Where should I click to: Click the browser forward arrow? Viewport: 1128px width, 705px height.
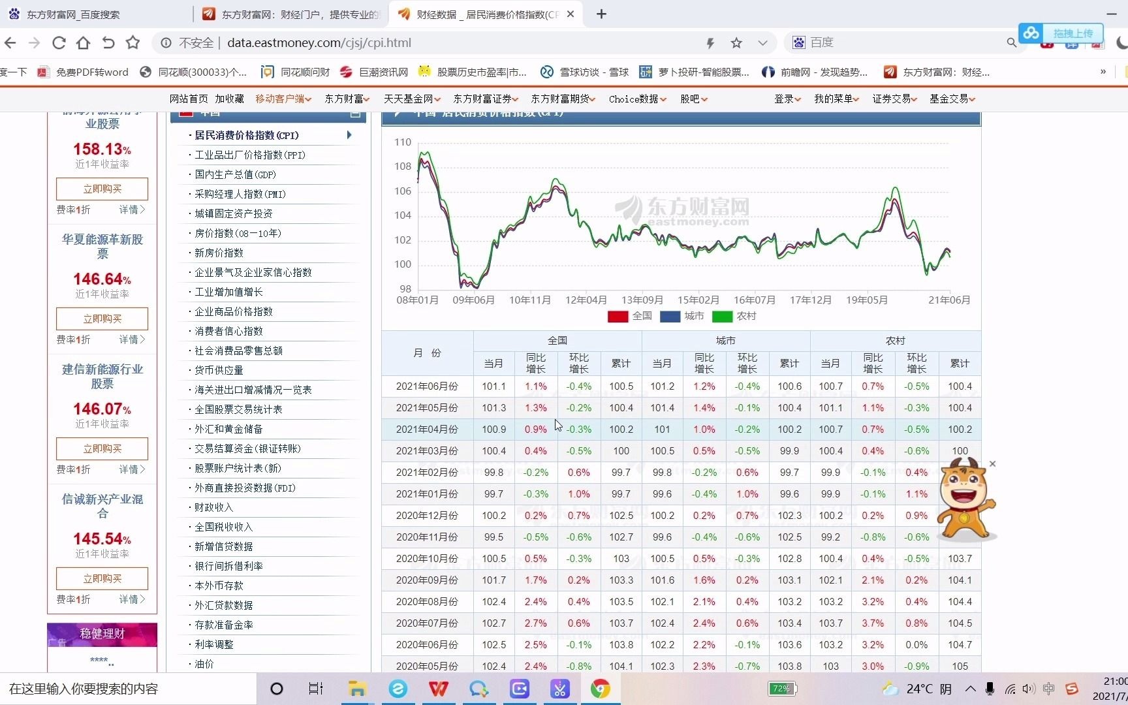34,42
